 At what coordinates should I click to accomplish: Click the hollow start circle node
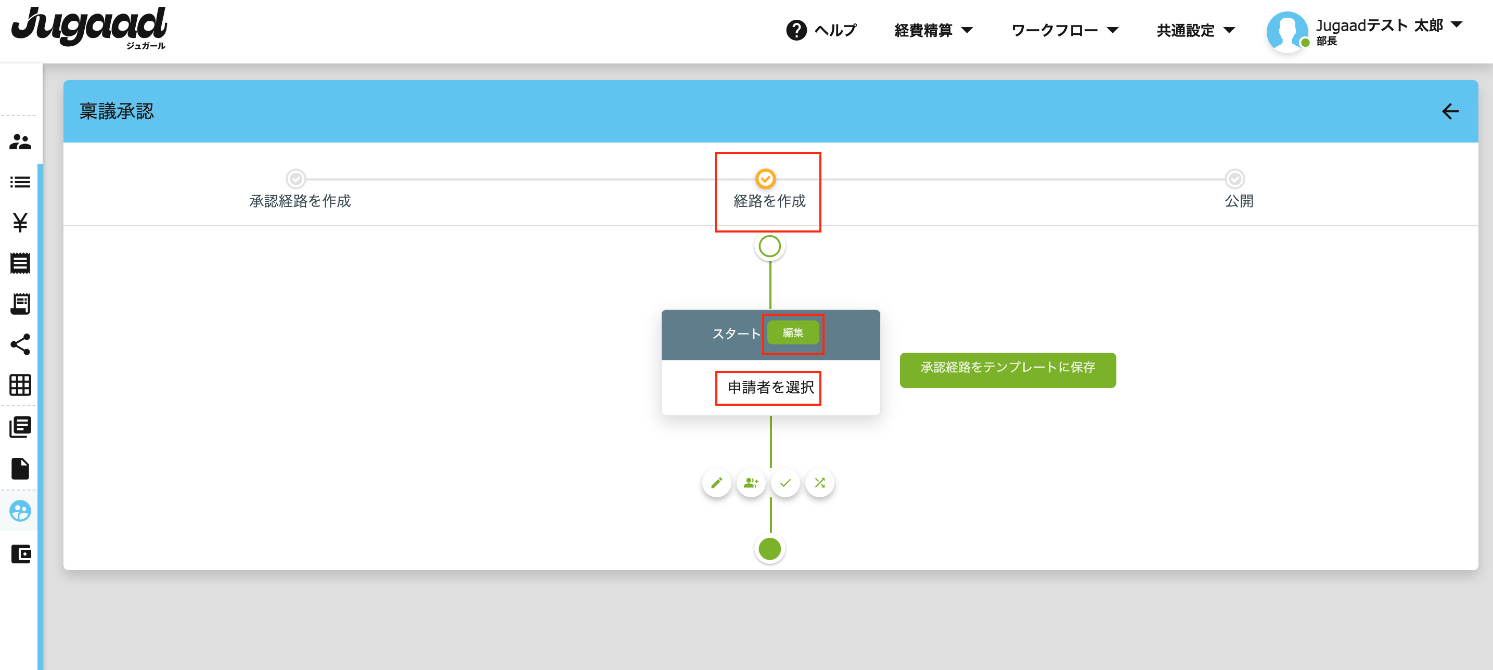[x=770, y=247]
